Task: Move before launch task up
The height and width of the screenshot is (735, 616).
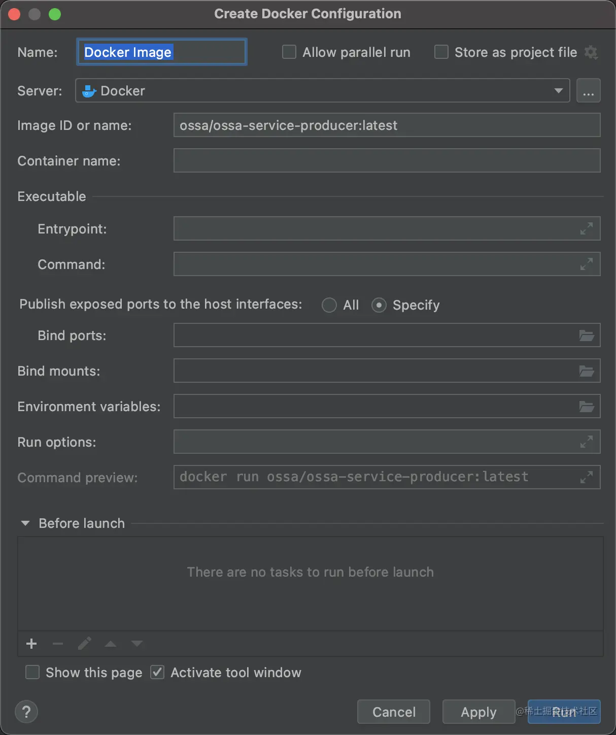Action: 111,644
